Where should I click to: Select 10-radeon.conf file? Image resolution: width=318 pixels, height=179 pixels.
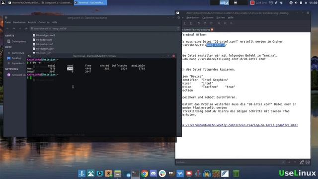(x=43, y=49)
